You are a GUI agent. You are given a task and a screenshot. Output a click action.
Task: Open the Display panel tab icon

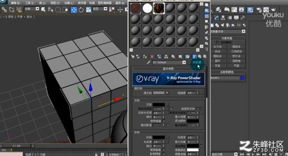(236, 18)
